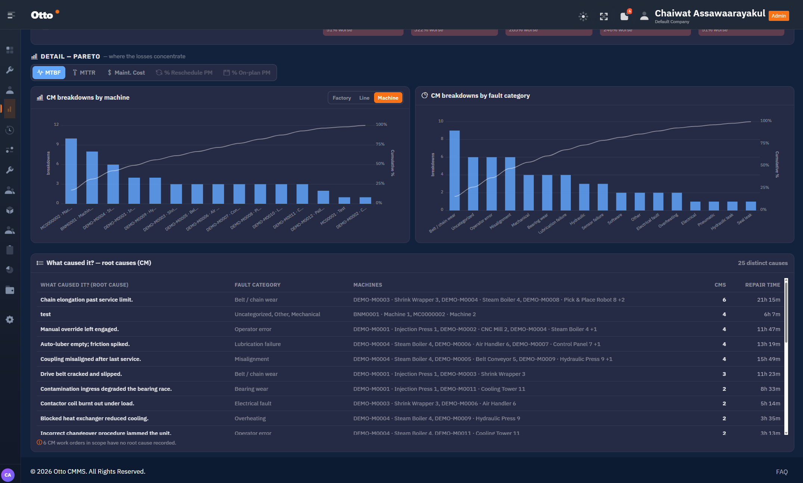Group breakdowns by Line
This screenshot has width=803, height=483.
pos(364,98)
